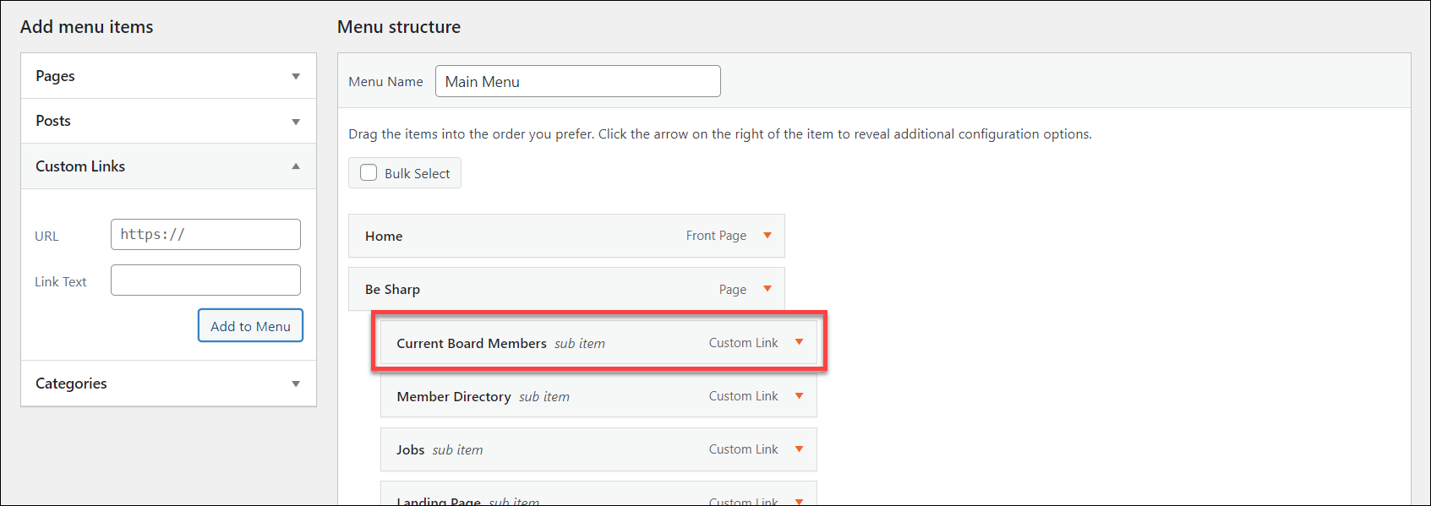
Task: Click the Link Text input field
Action: tap(205, 280)
